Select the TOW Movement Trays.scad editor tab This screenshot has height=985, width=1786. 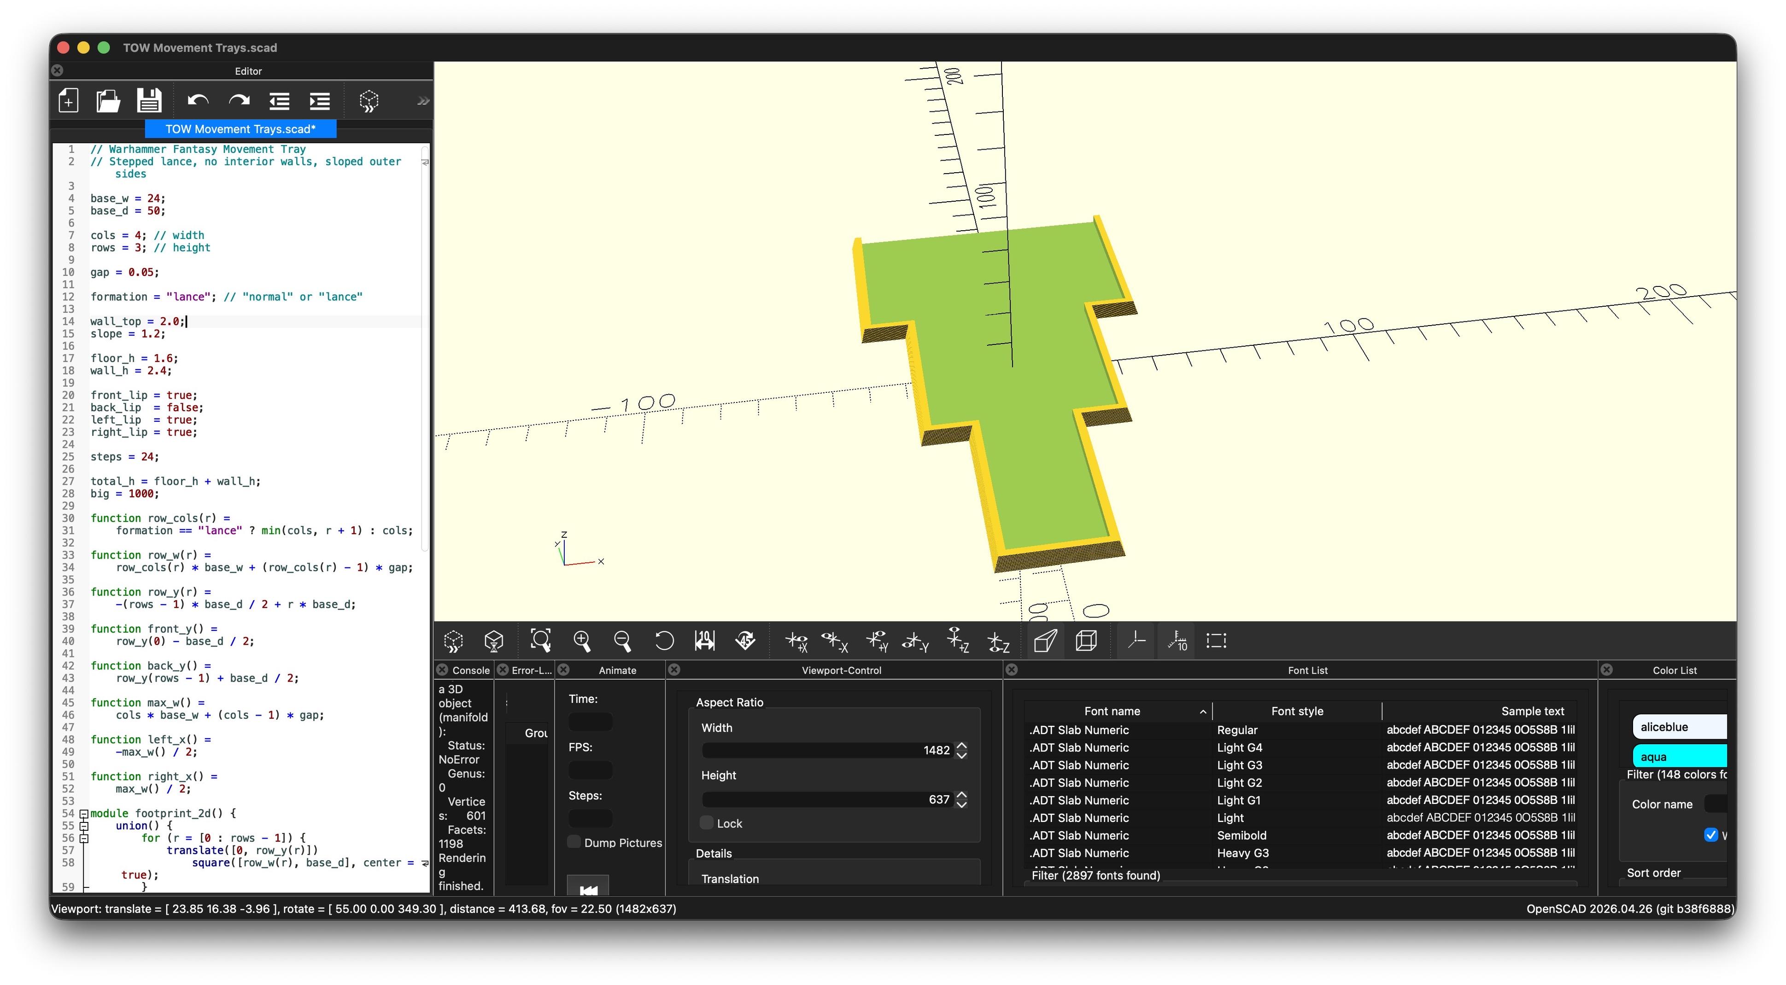(x=240, y=129)
